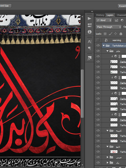Select the Tarhdokan group name

[119, 46]
